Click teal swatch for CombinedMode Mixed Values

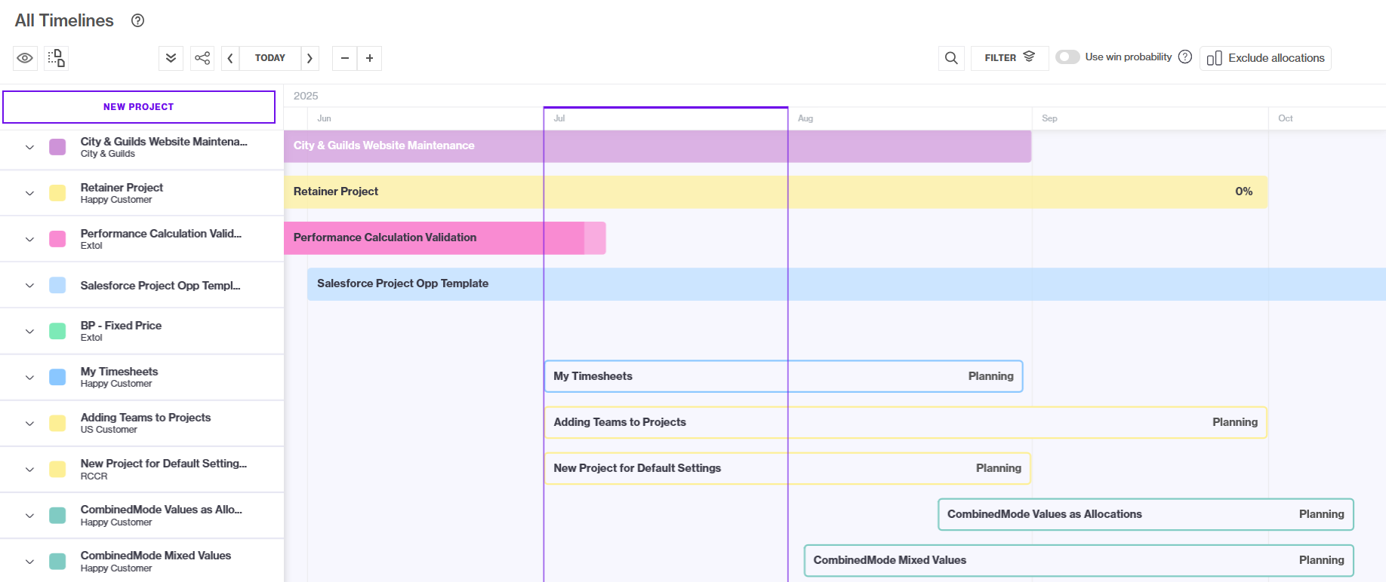(x=57, y=562)
